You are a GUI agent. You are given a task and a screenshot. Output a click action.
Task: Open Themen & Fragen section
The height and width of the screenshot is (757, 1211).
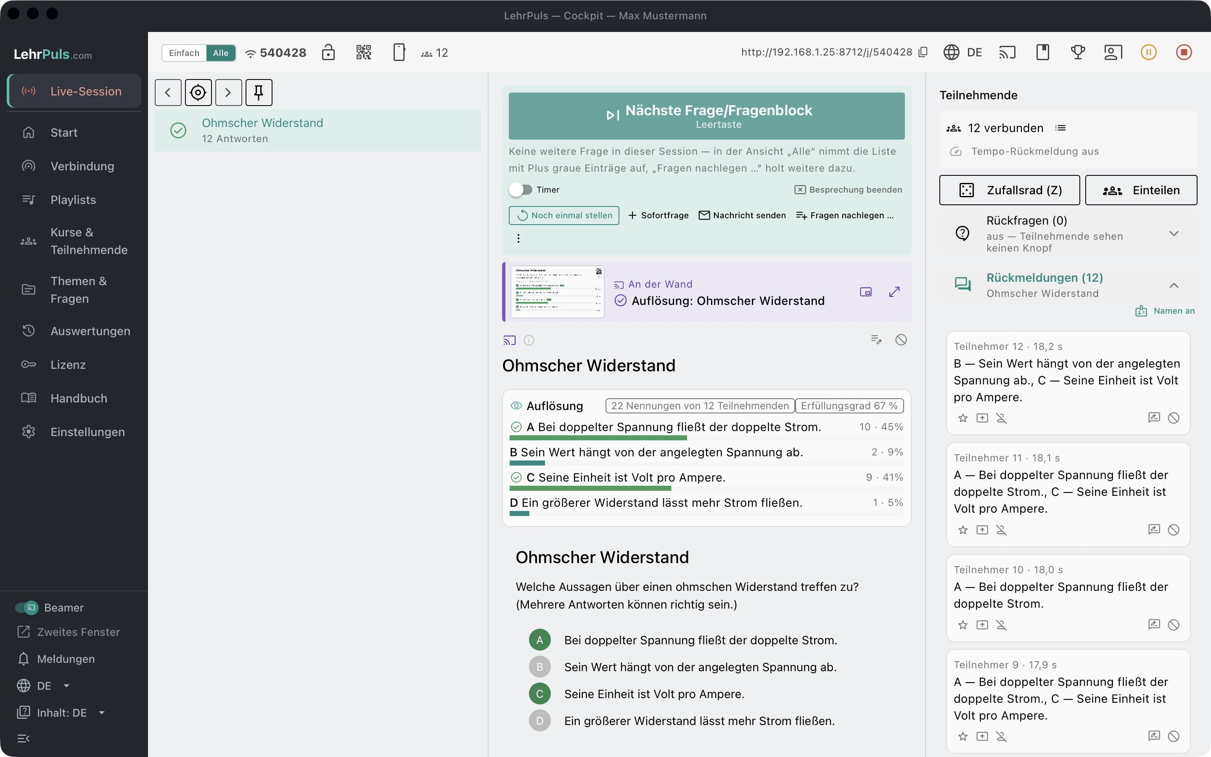74,290
